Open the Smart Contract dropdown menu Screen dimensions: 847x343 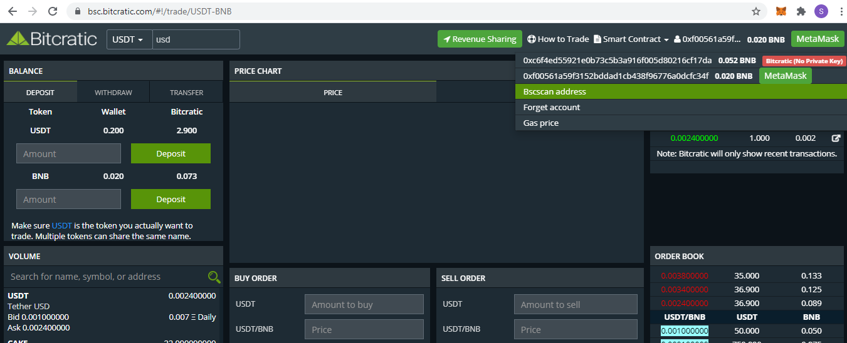click(631, 39)
